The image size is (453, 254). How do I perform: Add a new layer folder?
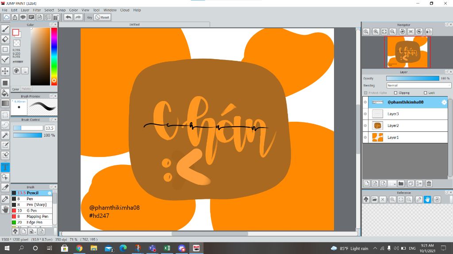tap(401, 183)
